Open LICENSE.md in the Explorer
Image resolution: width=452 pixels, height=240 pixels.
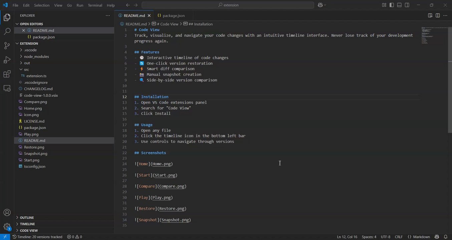(x=64, y=121)
